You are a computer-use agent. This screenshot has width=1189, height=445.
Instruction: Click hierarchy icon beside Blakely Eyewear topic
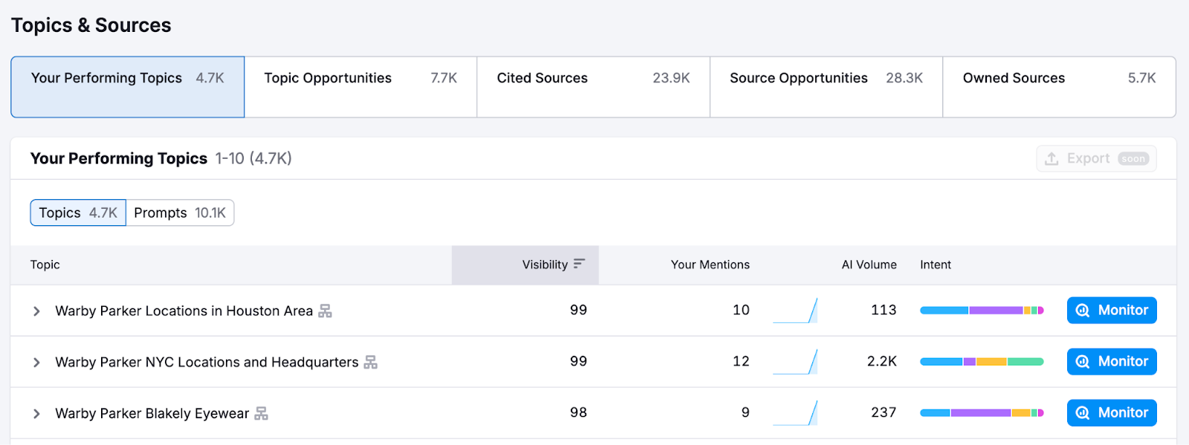(261, 414)
